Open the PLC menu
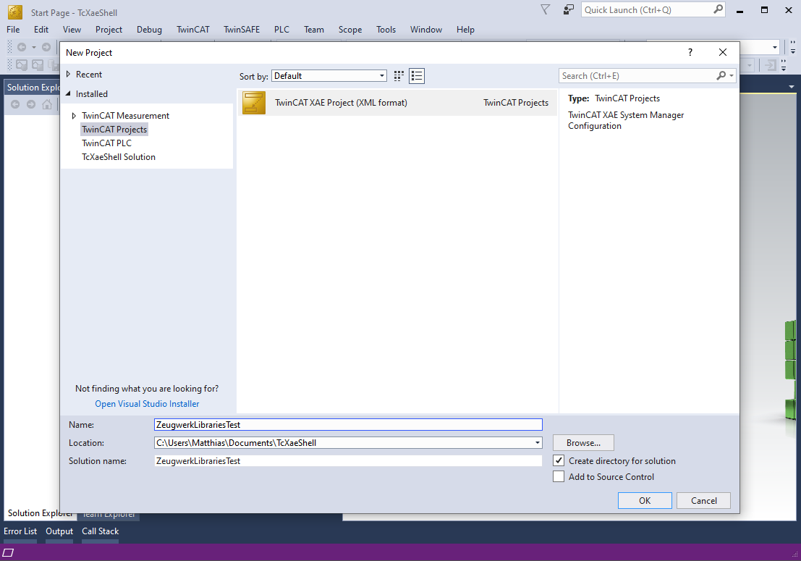Screen dimensions: 801x561 pyautogui.click(x=281, y=30)
